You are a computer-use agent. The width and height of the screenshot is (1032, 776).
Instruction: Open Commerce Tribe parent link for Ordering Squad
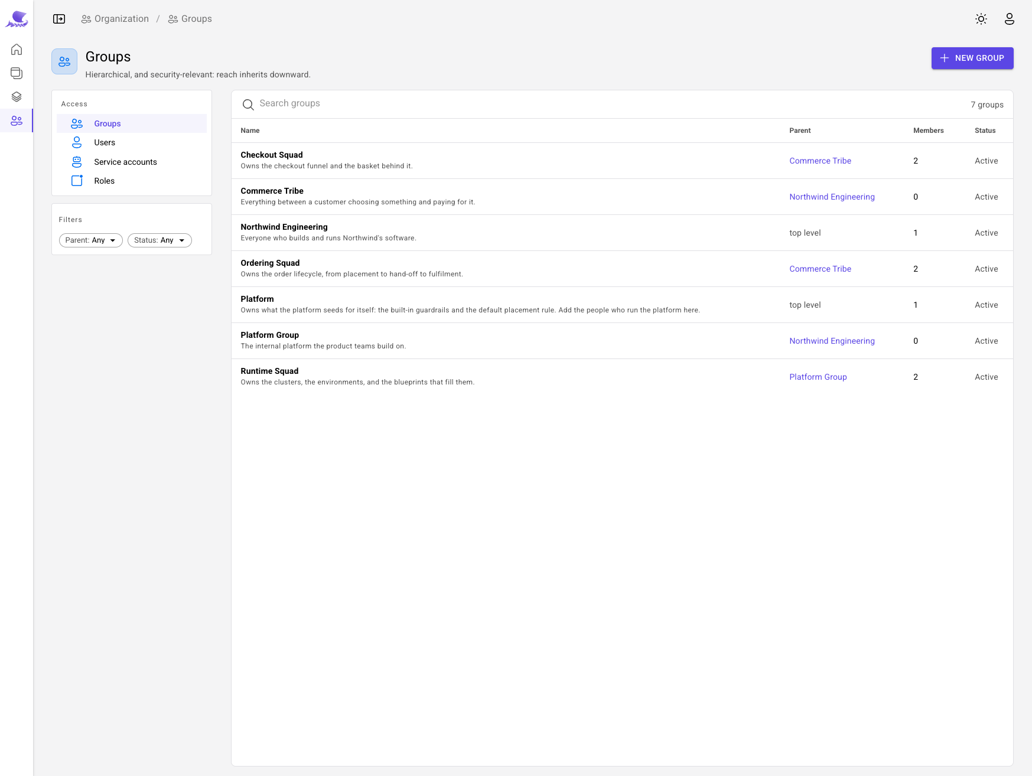pos(820,269)
